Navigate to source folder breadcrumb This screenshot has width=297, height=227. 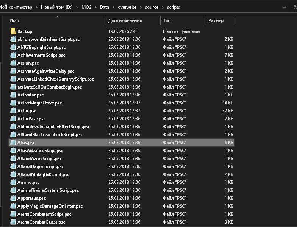[152, 7]
